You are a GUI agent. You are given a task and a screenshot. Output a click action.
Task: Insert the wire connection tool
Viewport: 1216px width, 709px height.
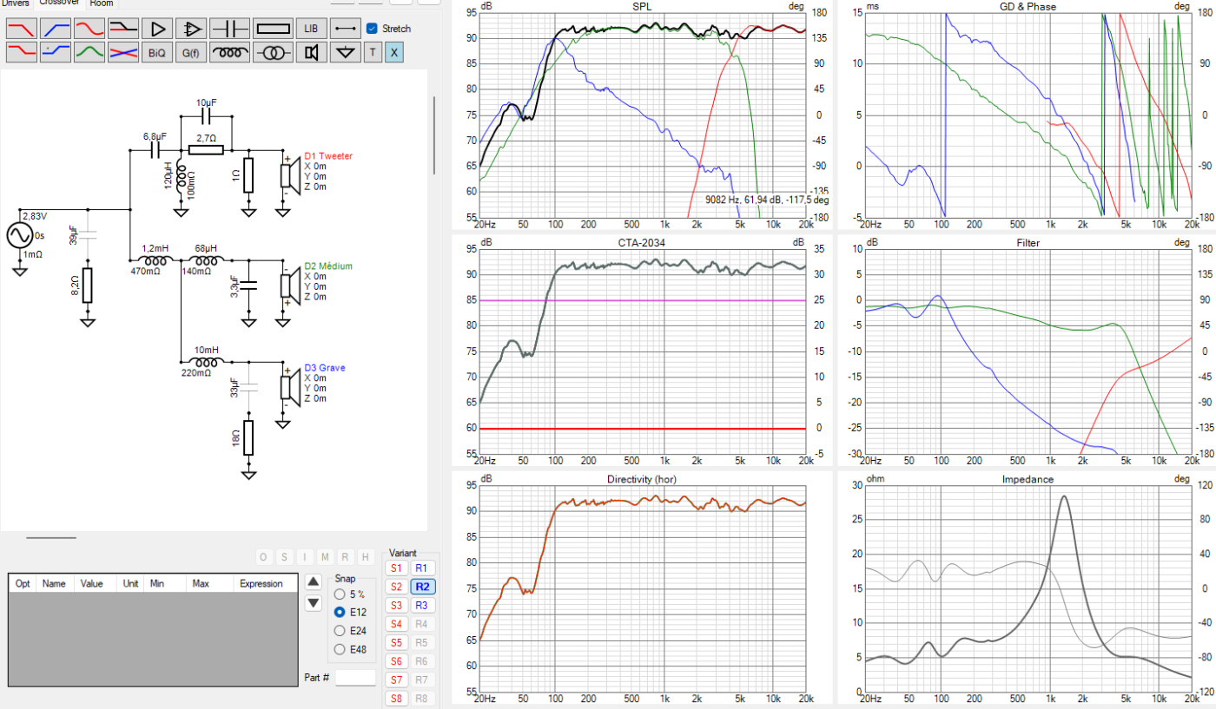[347, 29]
